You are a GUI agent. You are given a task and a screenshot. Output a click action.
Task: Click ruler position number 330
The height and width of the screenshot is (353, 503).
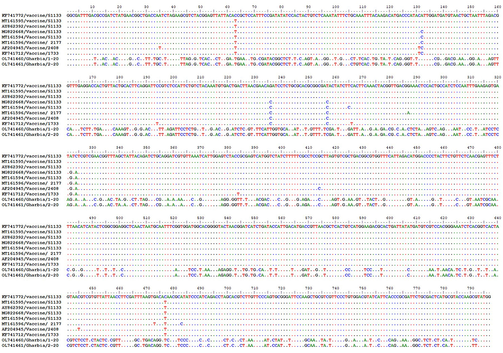pyautogui.click(x=92, y=147)
